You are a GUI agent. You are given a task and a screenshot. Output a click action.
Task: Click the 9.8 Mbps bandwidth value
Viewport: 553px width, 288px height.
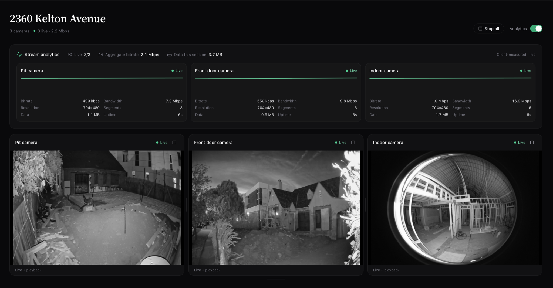click(x=348, y=101)
